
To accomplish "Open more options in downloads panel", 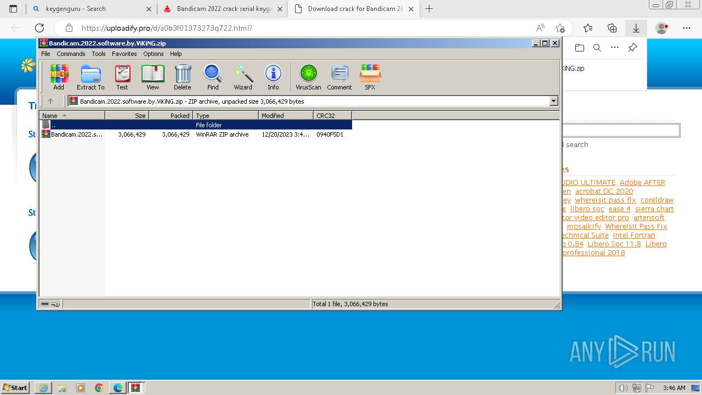I will (x=615, y=48).
